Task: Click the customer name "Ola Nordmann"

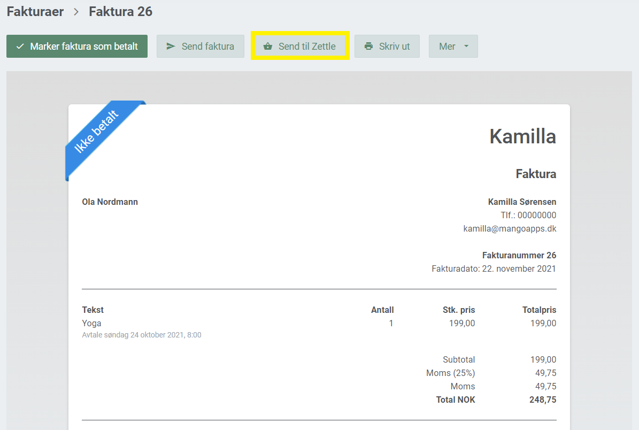Action: [110, 202]
